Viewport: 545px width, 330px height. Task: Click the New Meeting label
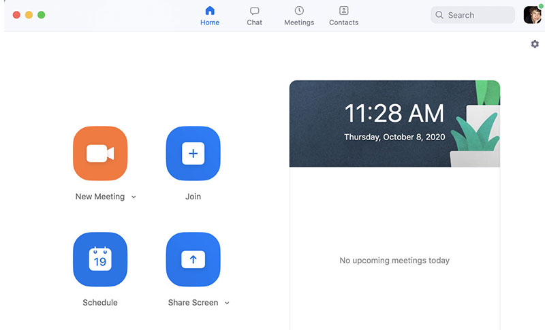pos(100,197)
